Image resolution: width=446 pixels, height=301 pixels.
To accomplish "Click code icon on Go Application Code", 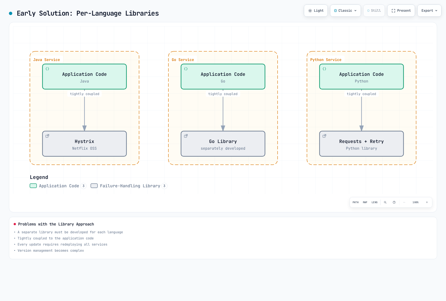I will tap(186, 69).
